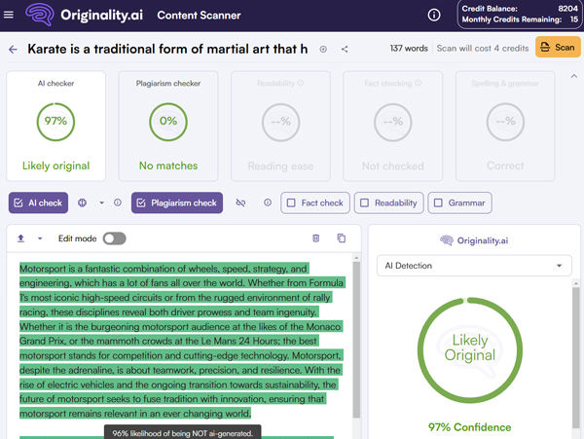
Task: Open the AI model dropdown arrow
Action: coord(101,202)
